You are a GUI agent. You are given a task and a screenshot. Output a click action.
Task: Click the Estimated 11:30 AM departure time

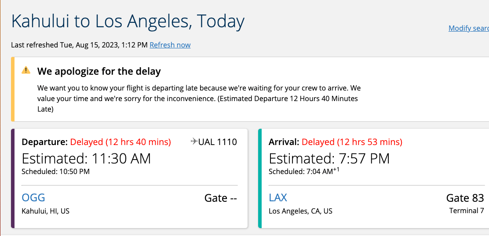86,159
